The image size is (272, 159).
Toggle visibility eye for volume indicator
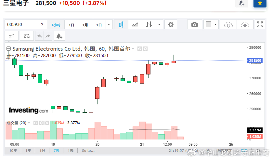click(35, 123)
